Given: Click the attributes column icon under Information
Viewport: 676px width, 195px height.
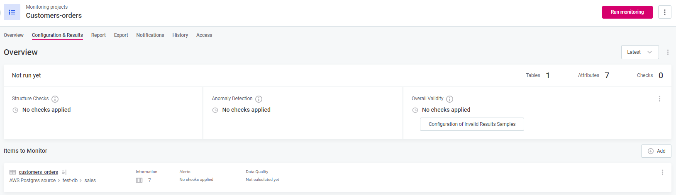Looking at the screenshot, I should [139, 181].
